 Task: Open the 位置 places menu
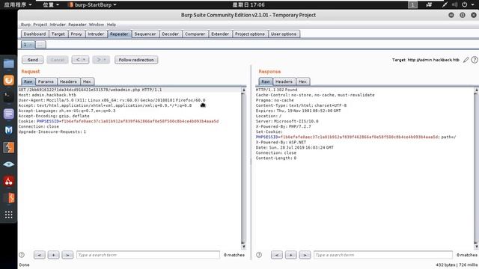pyautogui.click(x=51, y=4)
